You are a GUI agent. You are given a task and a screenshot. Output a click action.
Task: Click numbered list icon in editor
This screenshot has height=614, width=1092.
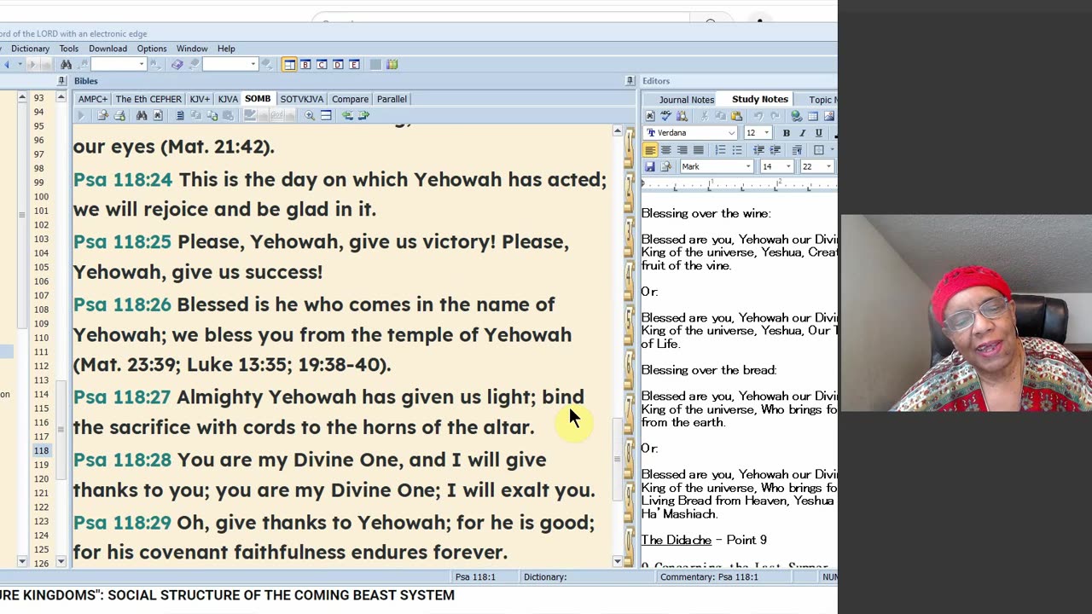(x=720, y=150)
